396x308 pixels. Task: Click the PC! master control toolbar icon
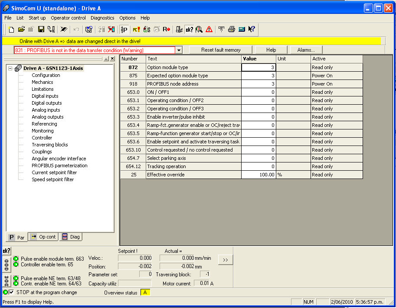[136, 30]
